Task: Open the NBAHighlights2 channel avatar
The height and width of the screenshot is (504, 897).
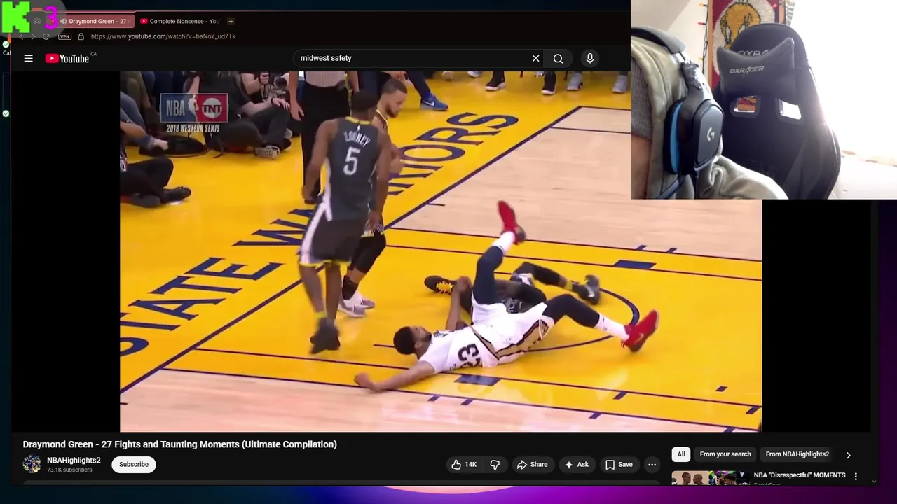Action: pos(32,464)
